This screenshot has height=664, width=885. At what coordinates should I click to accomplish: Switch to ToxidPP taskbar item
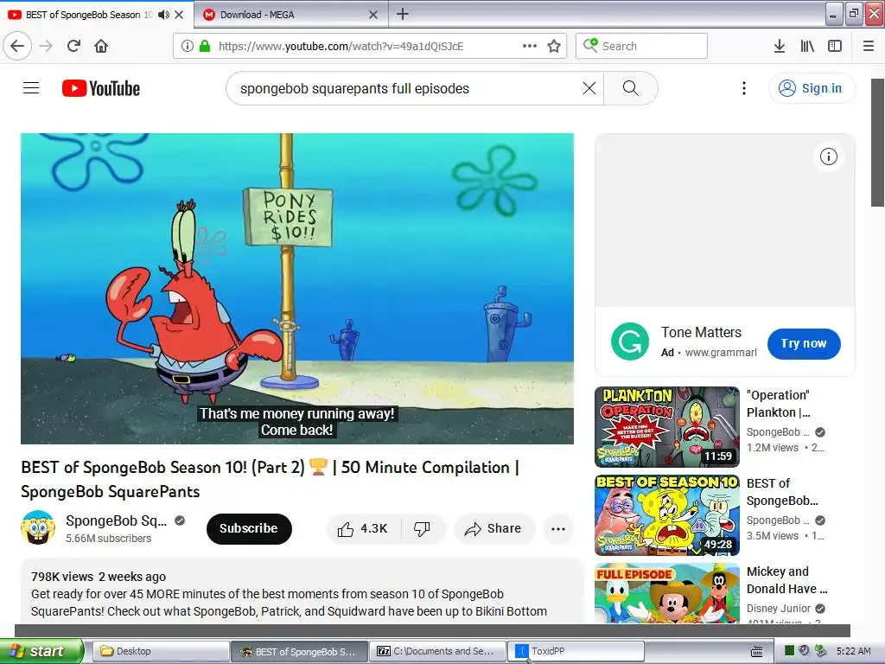point(576,651)
